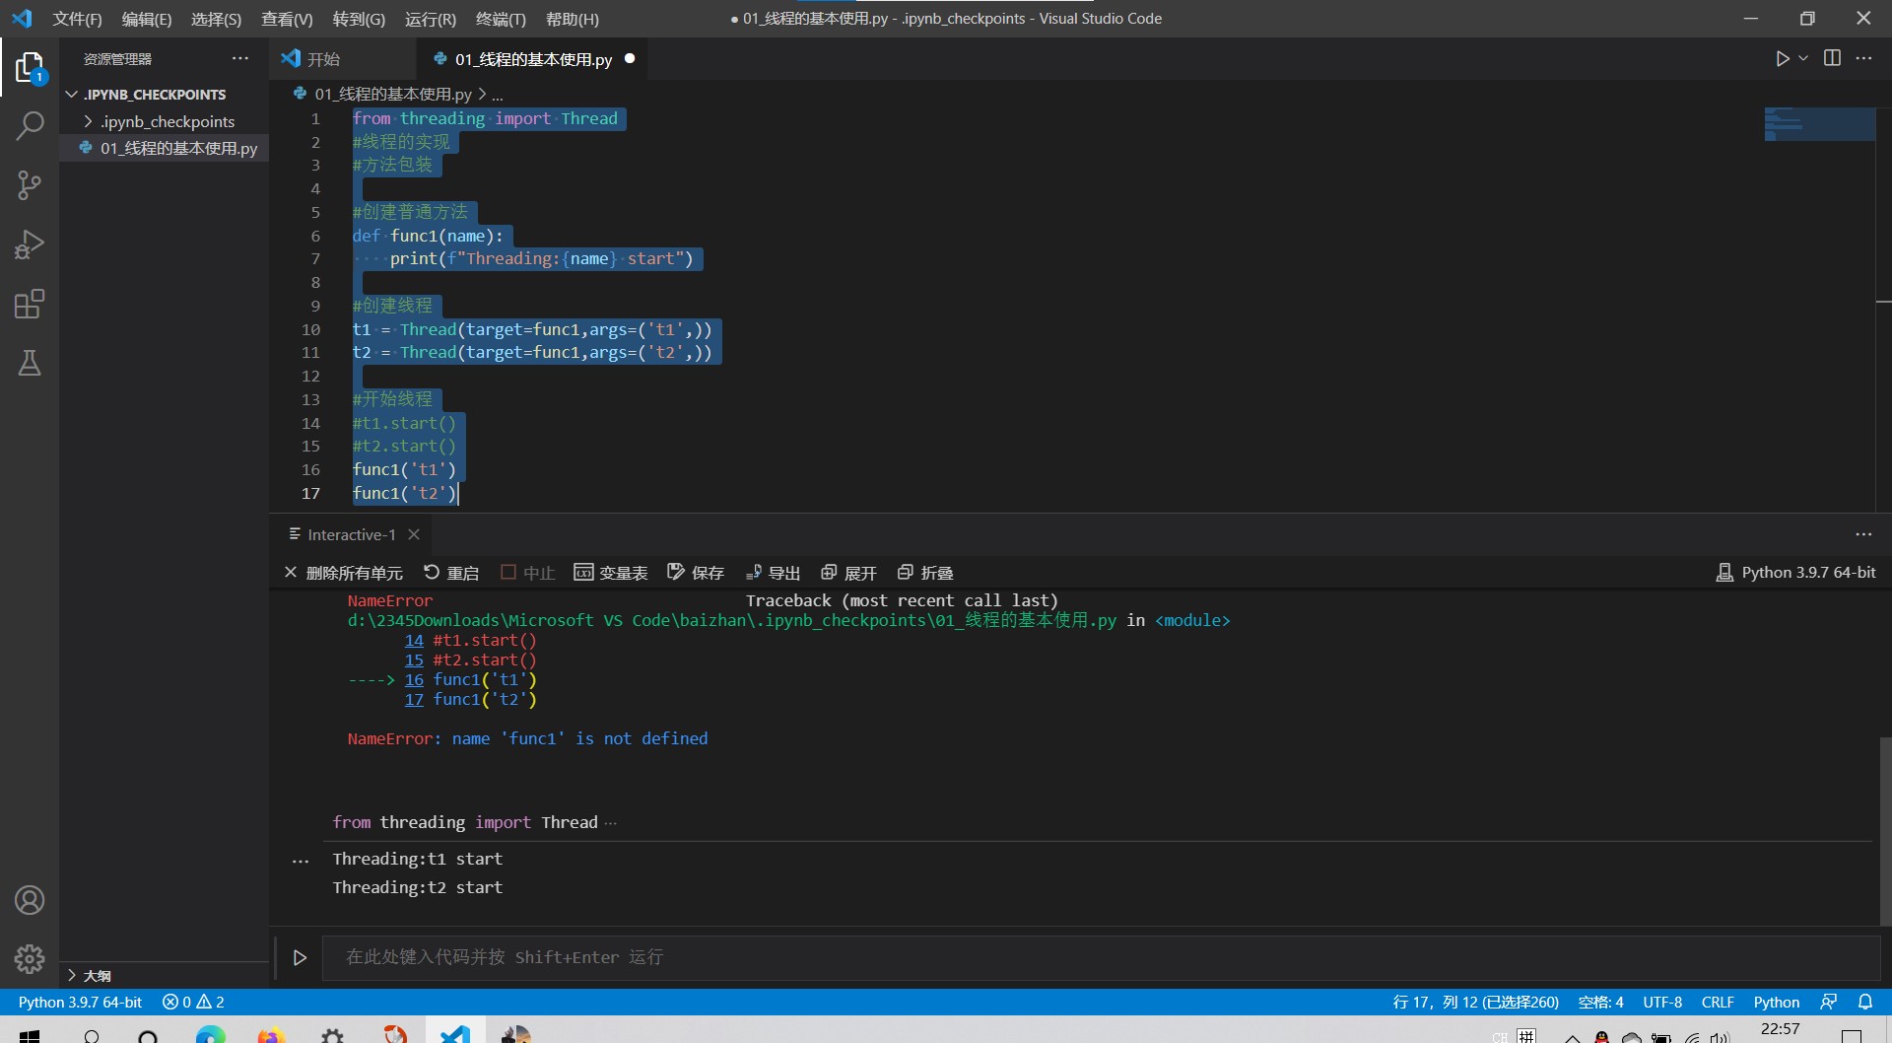The image size is (1892, 1043).
Task: Expand the .ipynb_checkpoints subfolder
Action: coord(164,121)
